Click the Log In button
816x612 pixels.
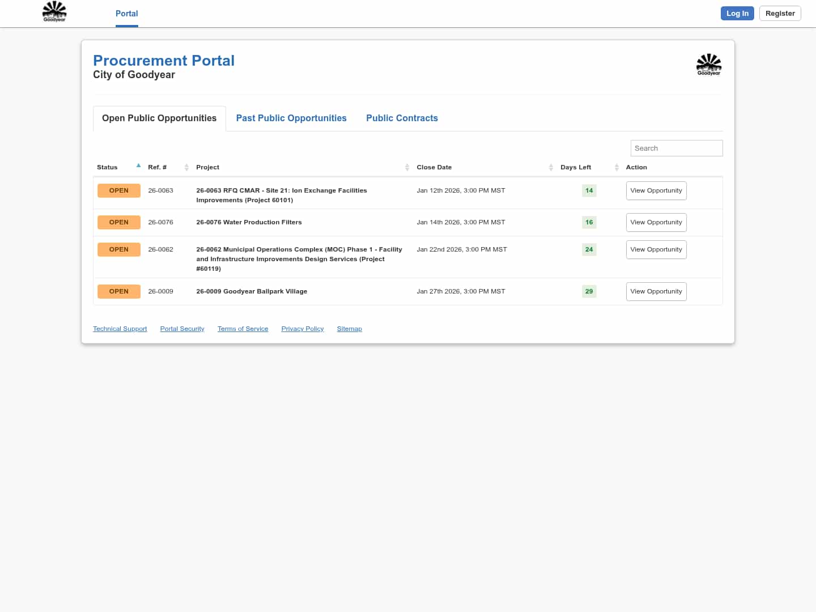(x=737, y=14)
